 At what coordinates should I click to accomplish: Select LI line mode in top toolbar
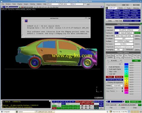pyautogui.click(x=34, y=7)
